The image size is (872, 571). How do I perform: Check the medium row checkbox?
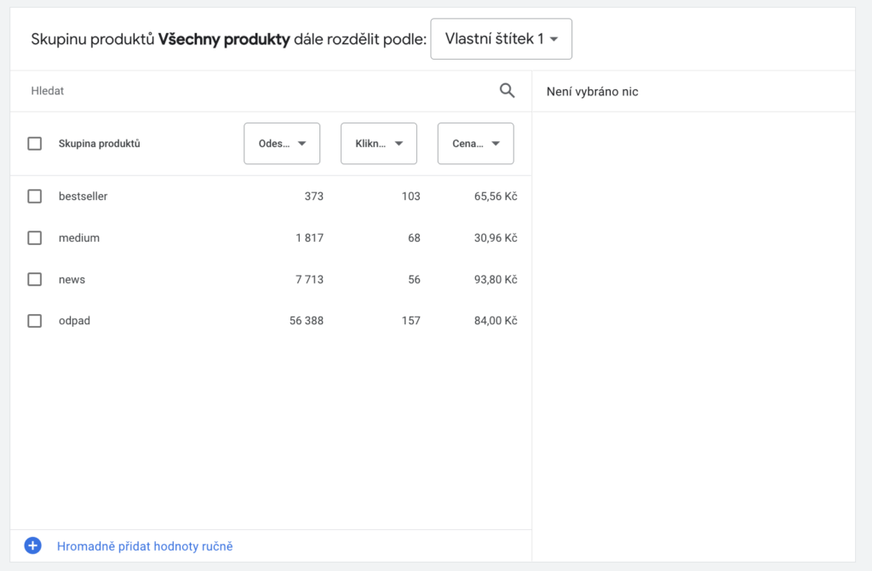coord(34,238)
